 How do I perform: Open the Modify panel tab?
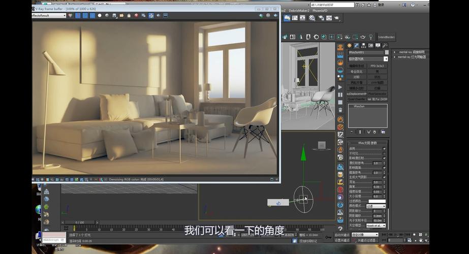point(357,46)
